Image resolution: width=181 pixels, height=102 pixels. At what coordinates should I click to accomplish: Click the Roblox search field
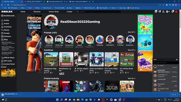point(99,12)
